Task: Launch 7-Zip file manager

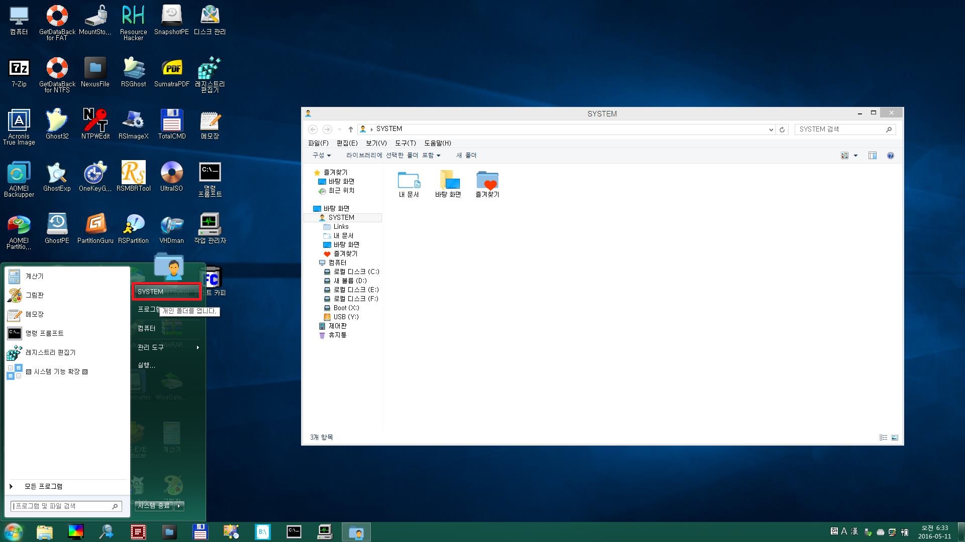Action: click(x=17, y=69)
